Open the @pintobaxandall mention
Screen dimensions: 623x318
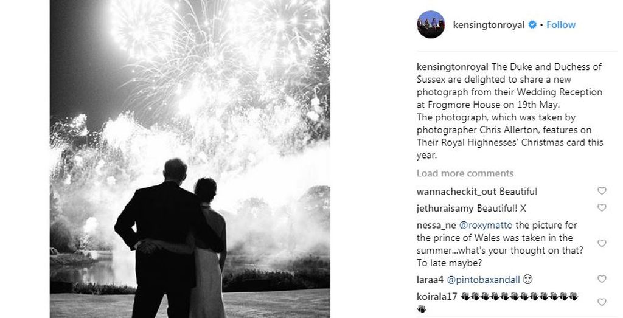pyautogui.click(x=483, y=280)
